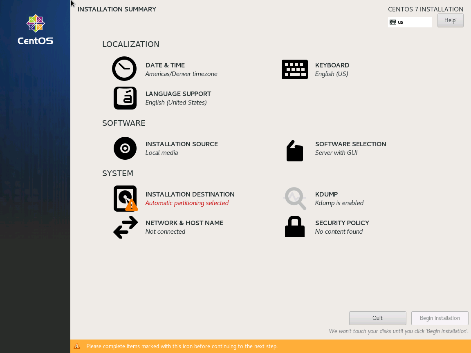Click Network & Host Name arrows icon

[126, 227]
